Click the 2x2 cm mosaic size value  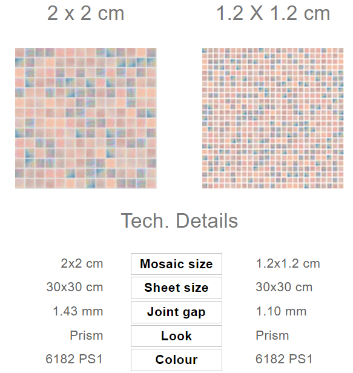[82, 263]
